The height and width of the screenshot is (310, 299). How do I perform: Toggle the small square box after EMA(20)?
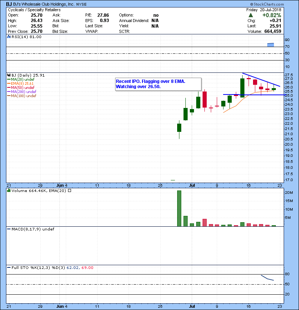pyautogui.click(x=70, y=190)
